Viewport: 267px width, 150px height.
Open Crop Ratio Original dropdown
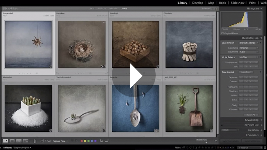point(249,48)
